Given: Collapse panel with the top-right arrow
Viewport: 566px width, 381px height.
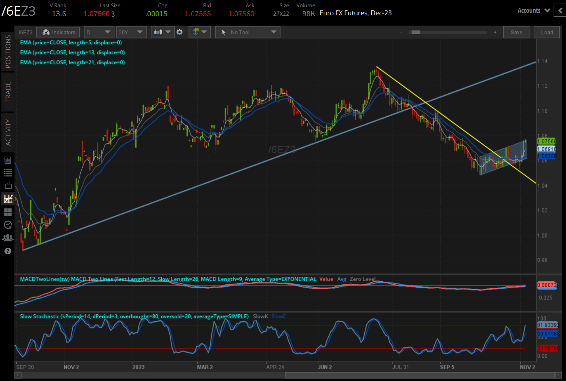Looking at the screenshot, I should pyautogui.click(x=560, y=10).
